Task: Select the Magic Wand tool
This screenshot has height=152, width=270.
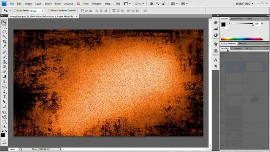Action: [4, 37]
